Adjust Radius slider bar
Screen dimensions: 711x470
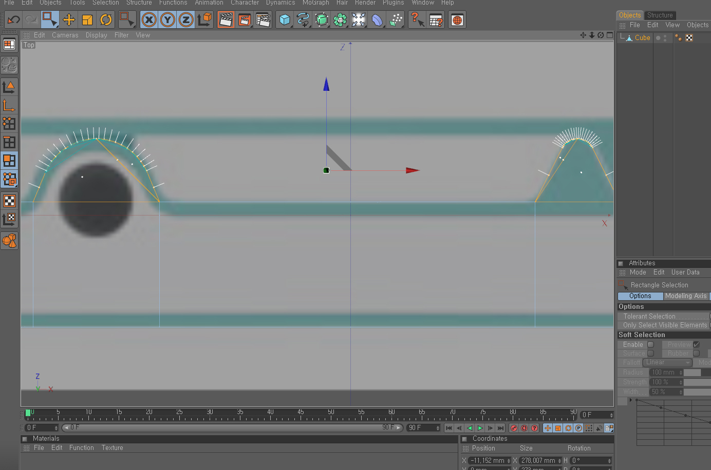point(697,373)
